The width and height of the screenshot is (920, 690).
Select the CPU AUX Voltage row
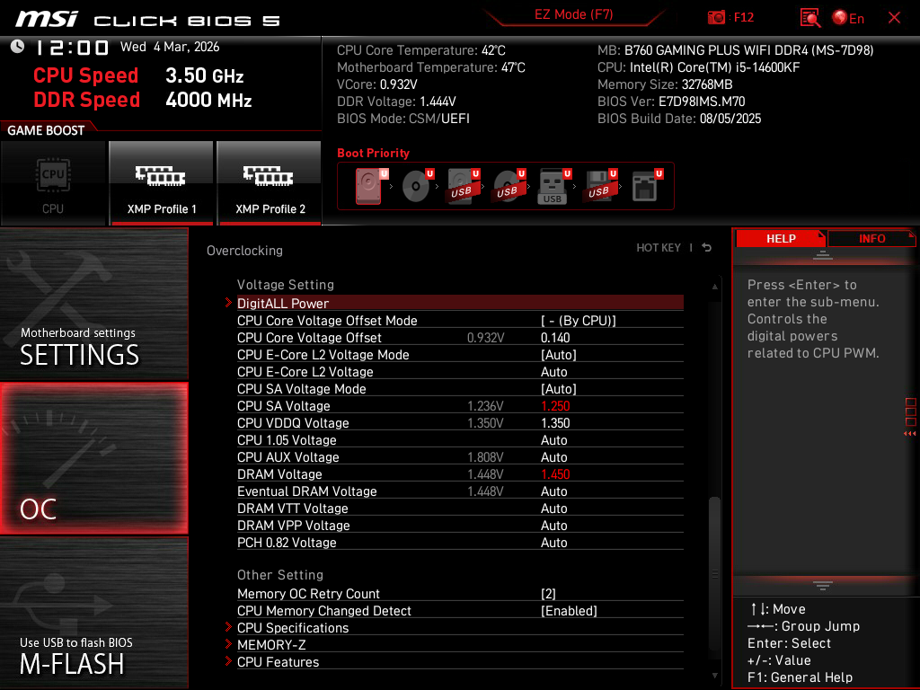(459, 457)
